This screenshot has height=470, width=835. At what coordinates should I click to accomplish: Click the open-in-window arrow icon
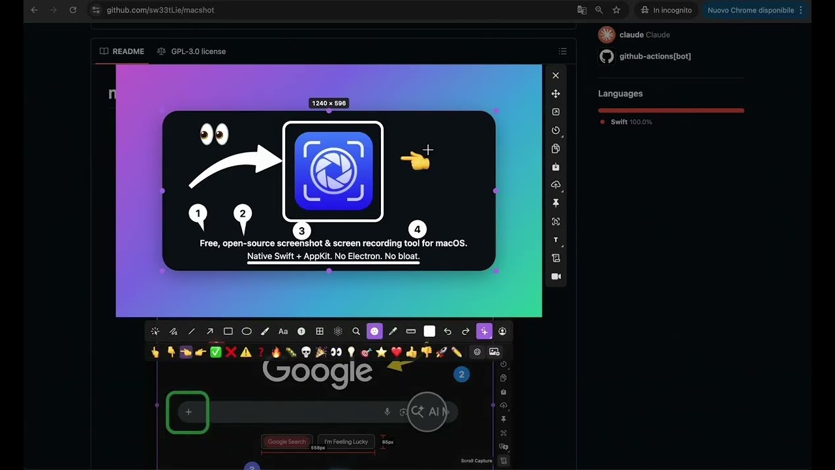click(x=556, y=112)
